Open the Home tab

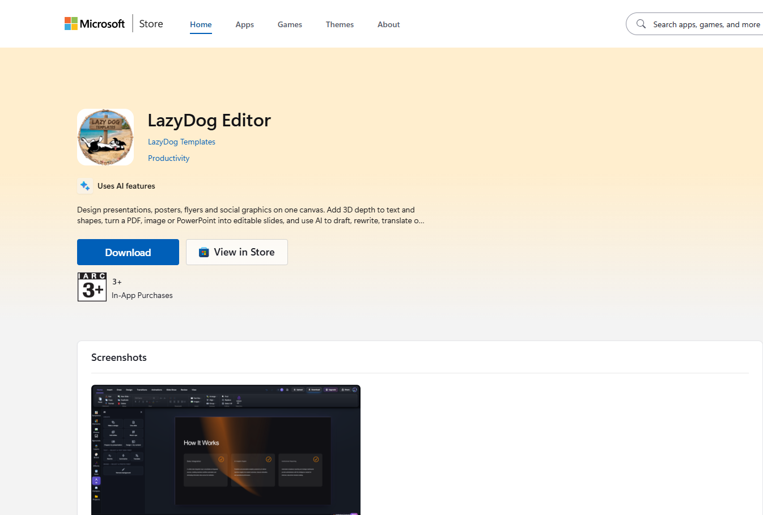201,24
